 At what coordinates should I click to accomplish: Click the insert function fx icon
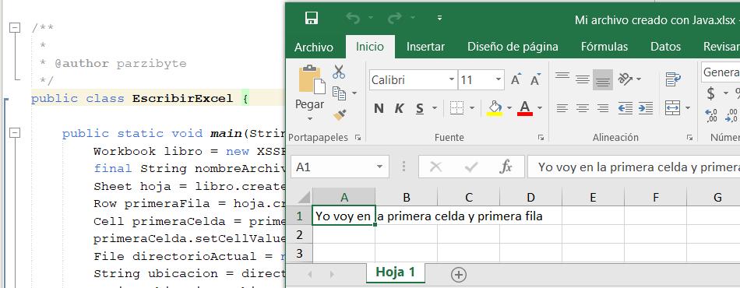pyautogui.click(x=506, y=167)
